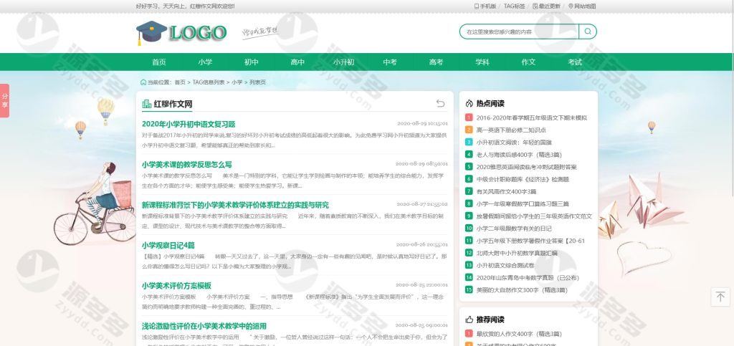Open 最欣赏的人作文400字 in recommended reading
This screenshot has height=346, width=734.
(x=514, y=334)
